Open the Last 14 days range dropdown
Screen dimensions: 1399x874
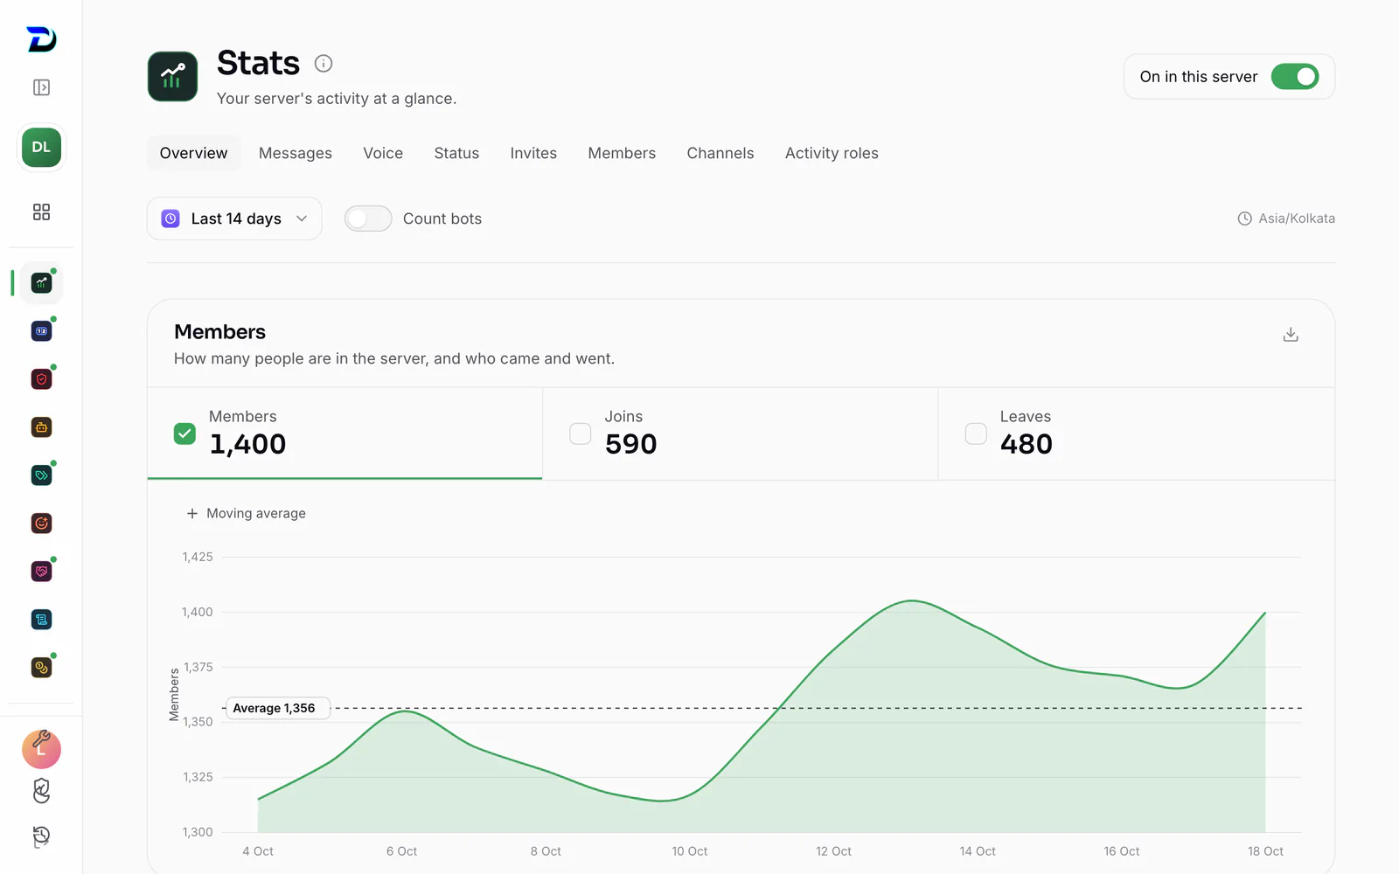(x=234, y=218)
